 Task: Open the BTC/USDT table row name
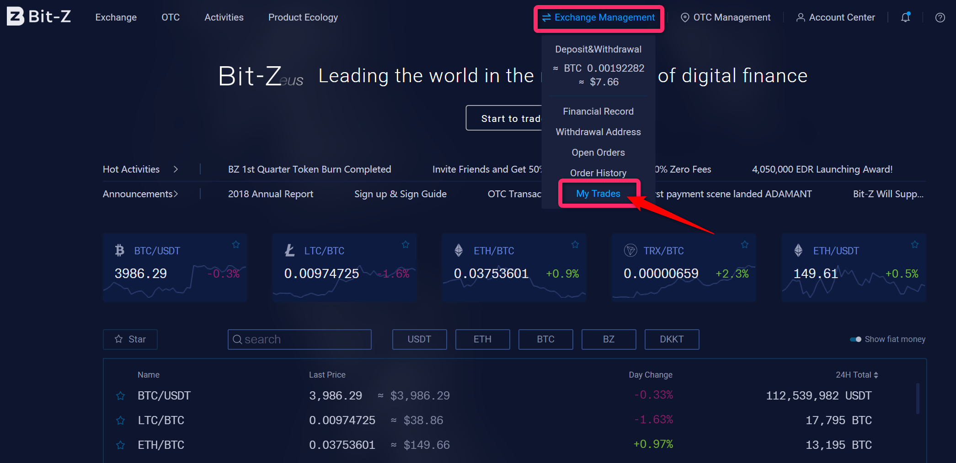(x=164, y=396)
